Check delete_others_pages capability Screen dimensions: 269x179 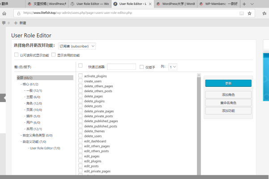[80, 85]
